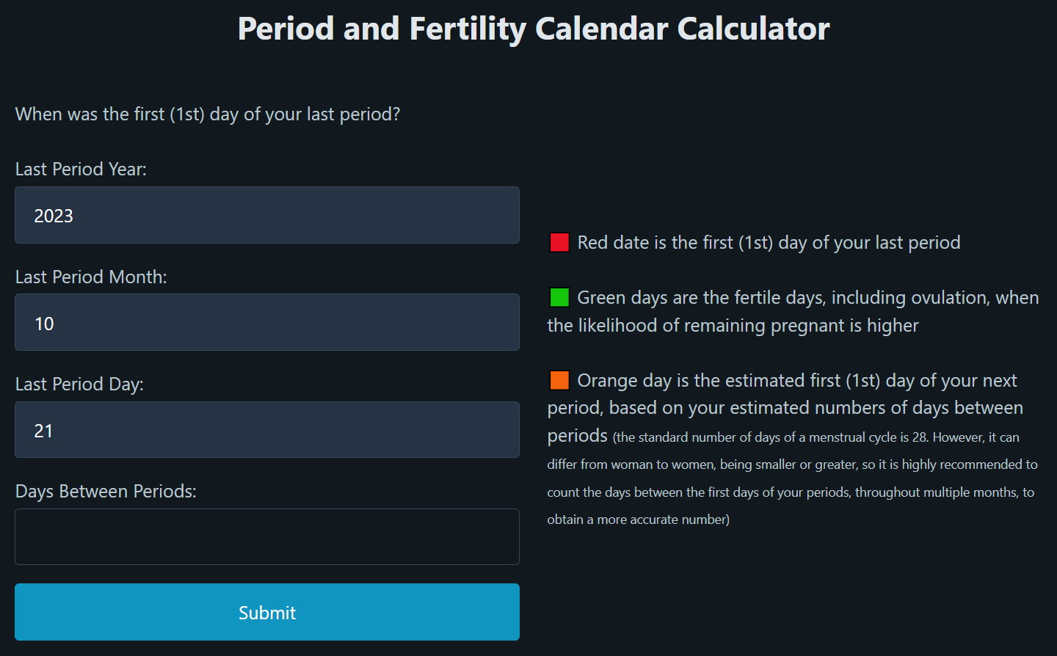Select the Last Period Month field
The height and width of the screenshot is (656, 1057).
pyautogui.click(x=267, y=322)
